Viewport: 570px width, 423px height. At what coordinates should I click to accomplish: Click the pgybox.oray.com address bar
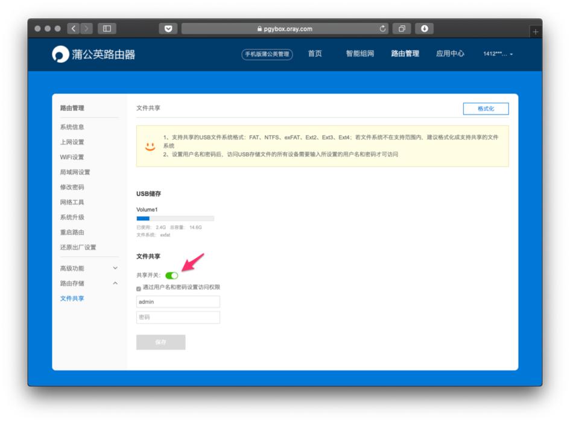[285, 28]
